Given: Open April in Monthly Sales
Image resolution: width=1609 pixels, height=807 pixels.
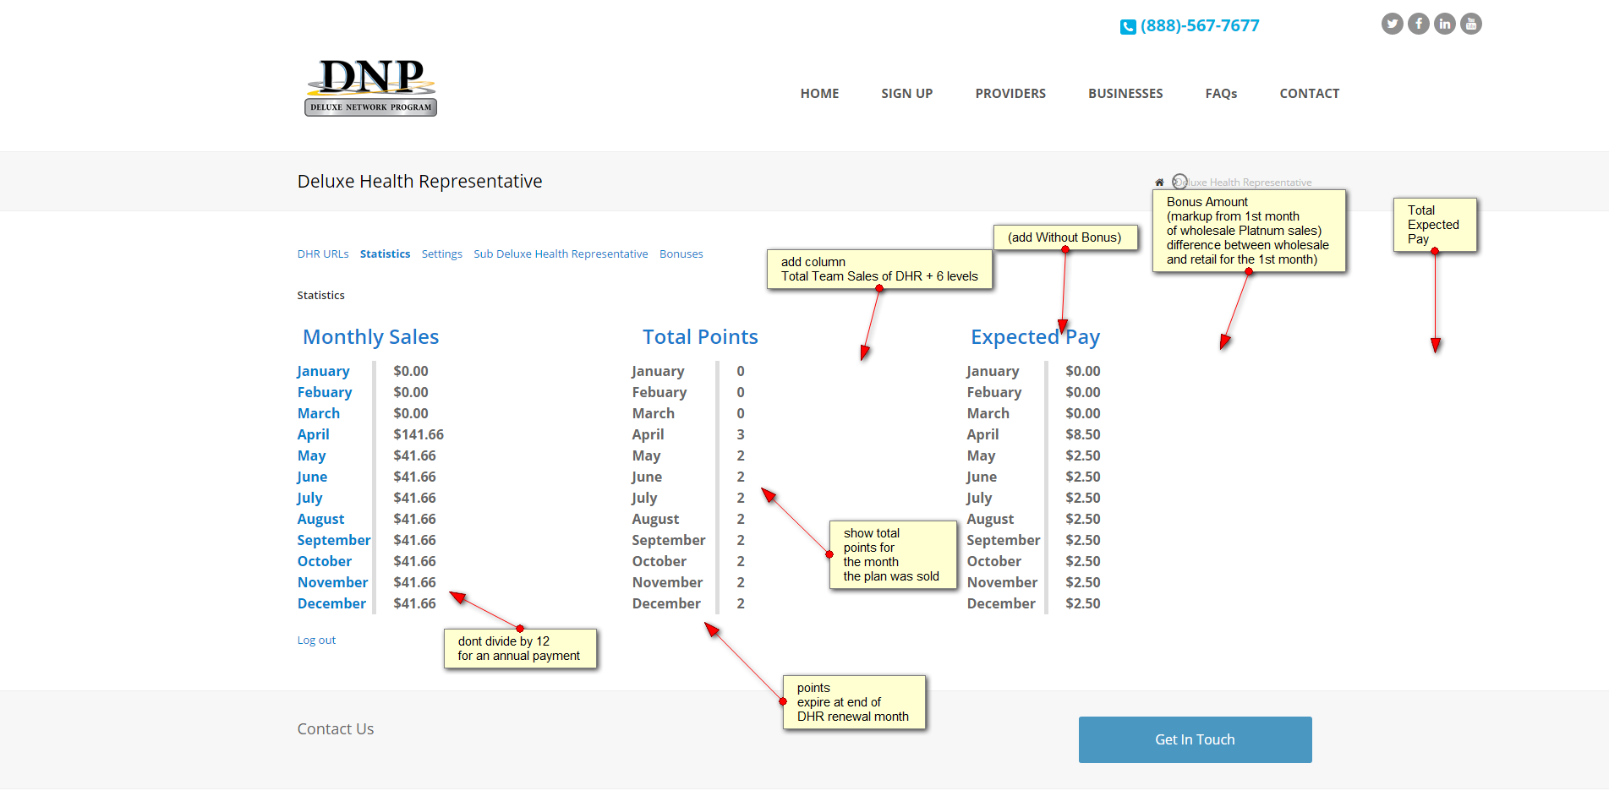Looking at the screenshot, I should [x=314, y=435].
